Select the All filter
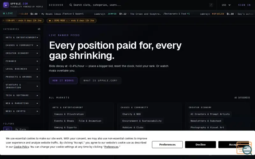Viewport: 255px width, 159px height. point(8,129)
